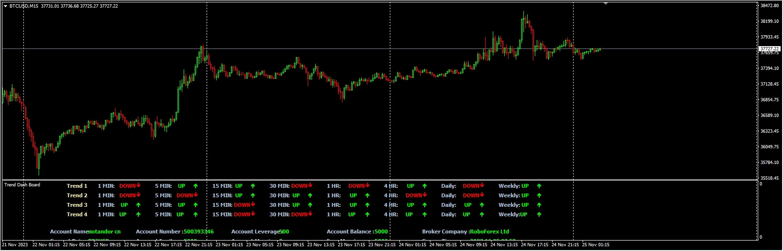The height and width of the screenshot is (251, 783).
Task: Open the BTCUSD,M15 chart dropdown triangle
Action: tap(5, 6)
